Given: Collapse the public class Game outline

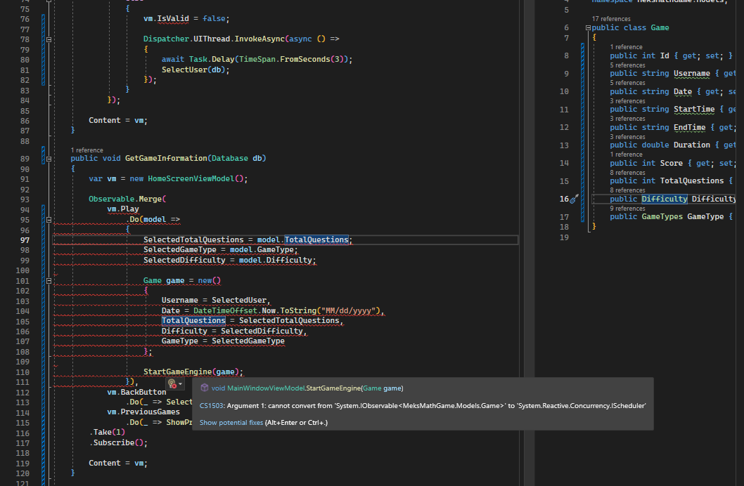Looking at the screenshot, I should pyautogui.click(x=588, y=28).
